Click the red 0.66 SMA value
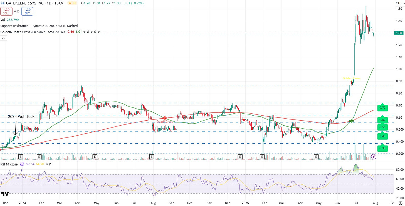 click(70, 32)
